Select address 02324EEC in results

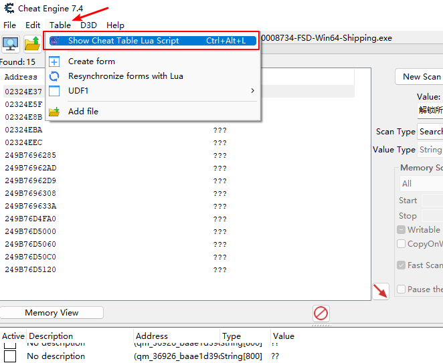23,142
